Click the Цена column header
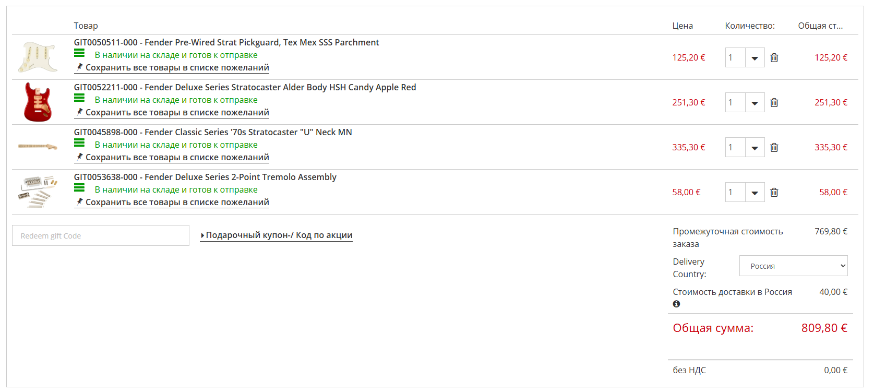The width and height of the screenshot is (874, 392). 683,26
